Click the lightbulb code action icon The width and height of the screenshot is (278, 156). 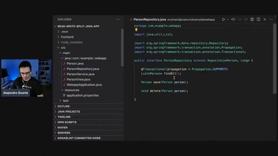[136, 30]
